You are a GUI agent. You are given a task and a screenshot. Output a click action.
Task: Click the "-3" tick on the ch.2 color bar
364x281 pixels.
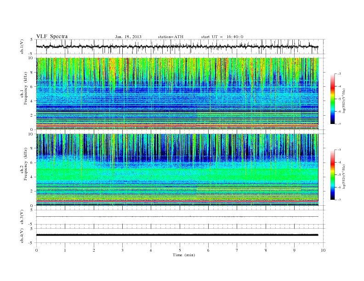[339, 150]
